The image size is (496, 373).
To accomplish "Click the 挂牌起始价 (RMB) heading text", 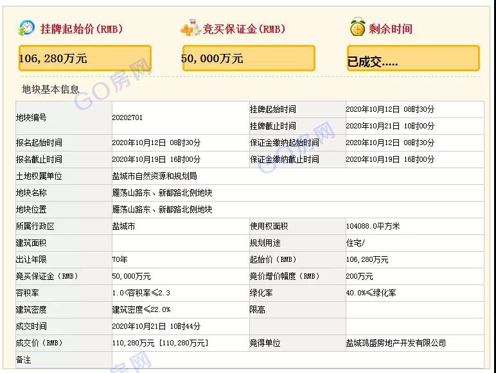I will click(81, 29).
